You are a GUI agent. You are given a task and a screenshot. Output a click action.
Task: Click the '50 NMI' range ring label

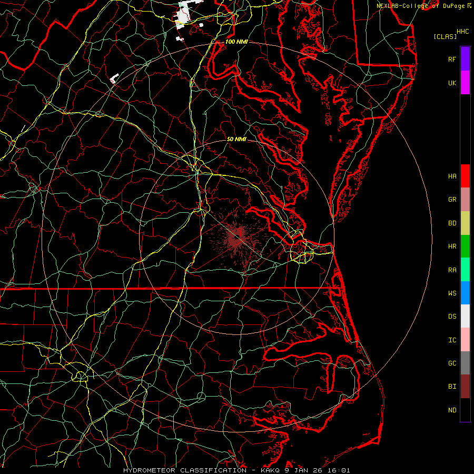click(x=236, y=139)
